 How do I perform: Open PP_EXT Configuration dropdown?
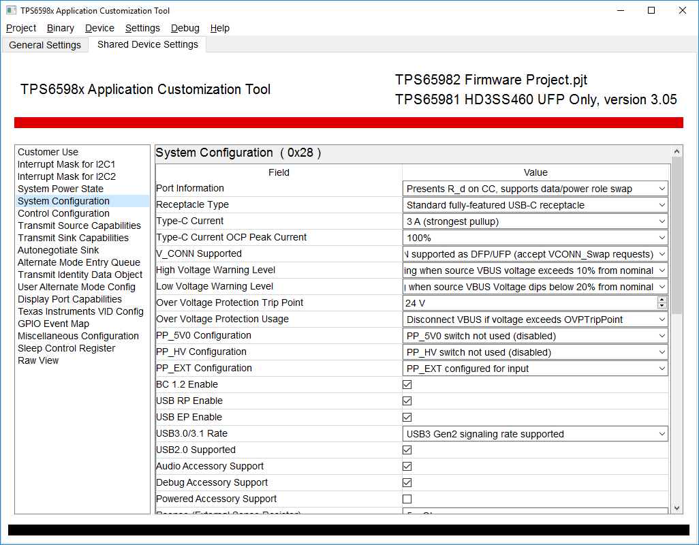coord(535,369)
